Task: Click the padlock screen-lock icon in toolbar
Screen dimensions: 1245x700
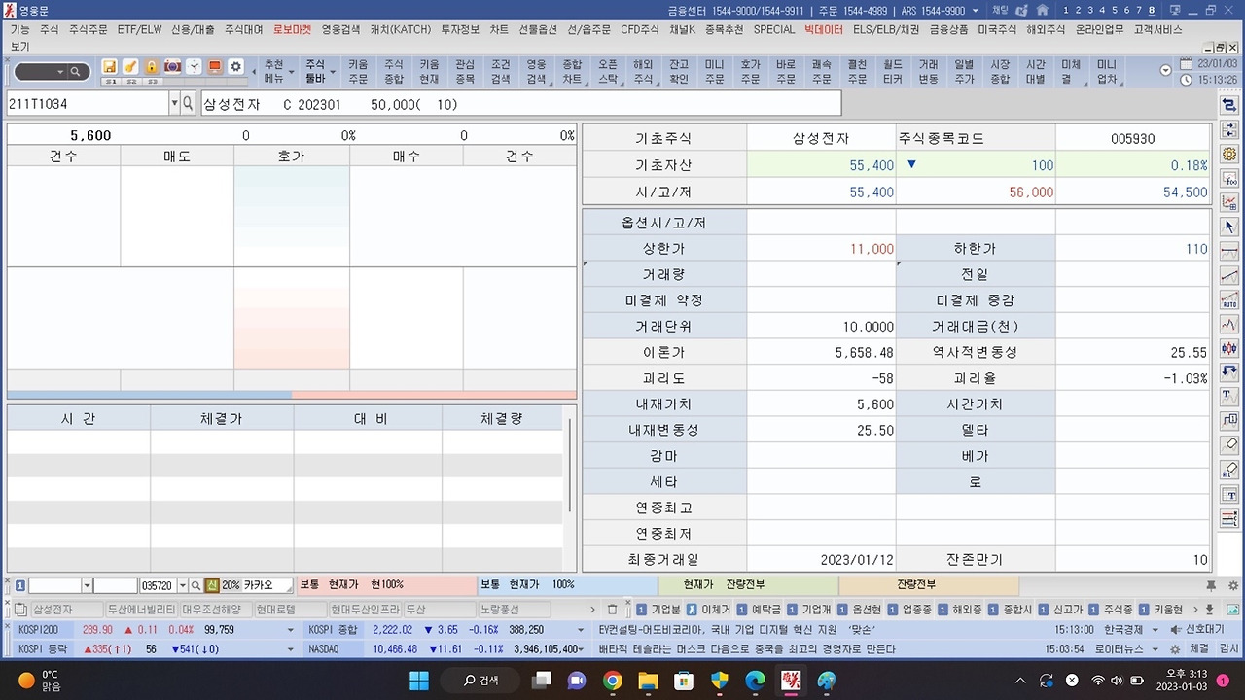Action: pyautogui.click(x=150, y=66)
